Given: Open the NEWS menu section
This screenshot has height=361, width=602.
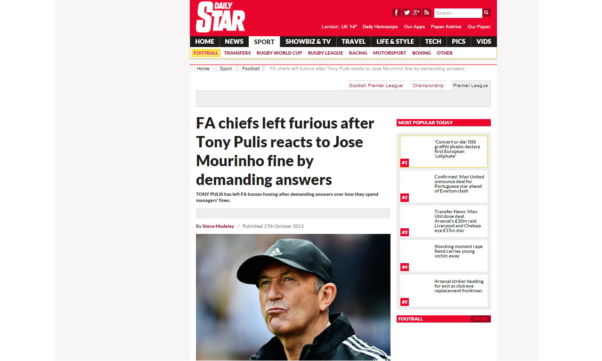Looking at the screenshot, I should pos(234,41).
